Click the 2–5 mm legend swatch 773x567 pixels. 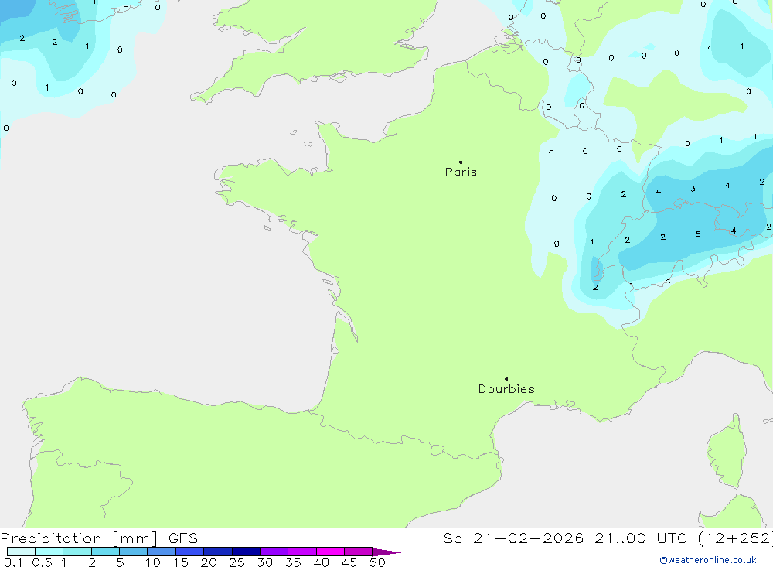pyautogui.click(x=105, y=552)
